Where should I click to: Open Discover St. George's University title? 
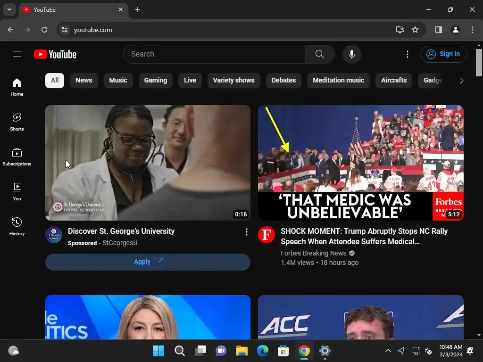(121, 231)
